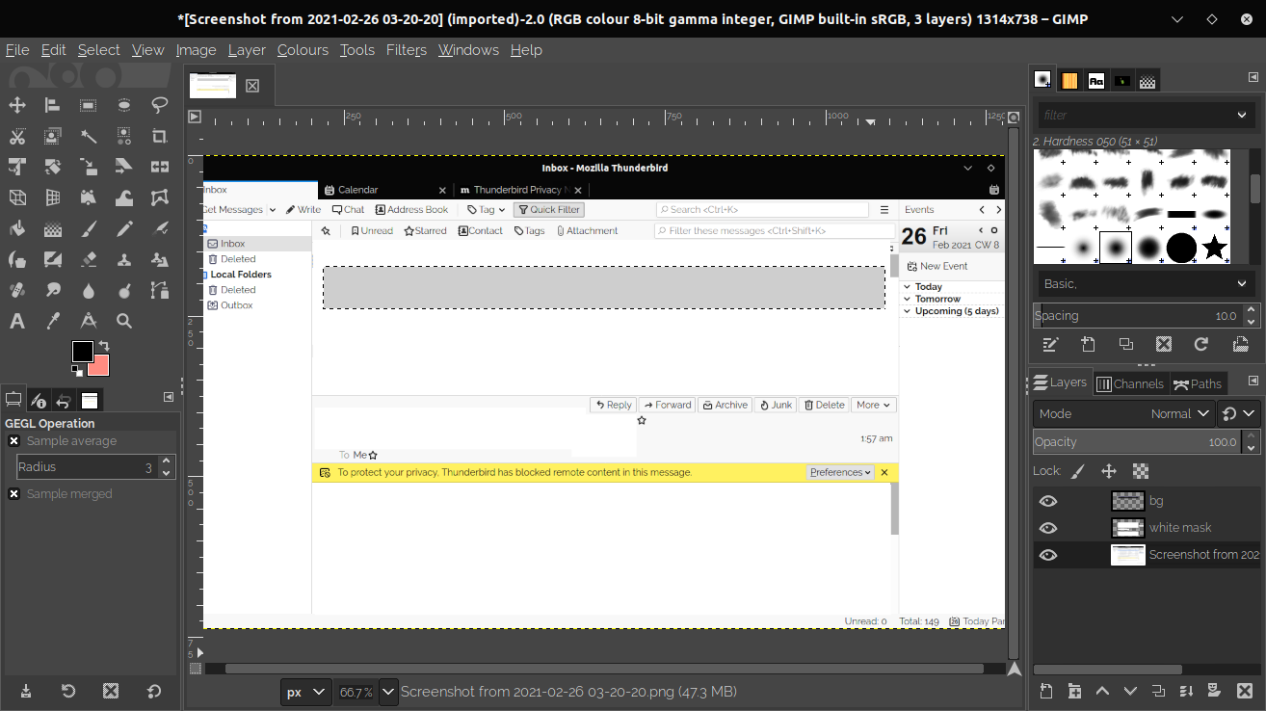Select the Paintbrush tool

(x=89, y=228)
